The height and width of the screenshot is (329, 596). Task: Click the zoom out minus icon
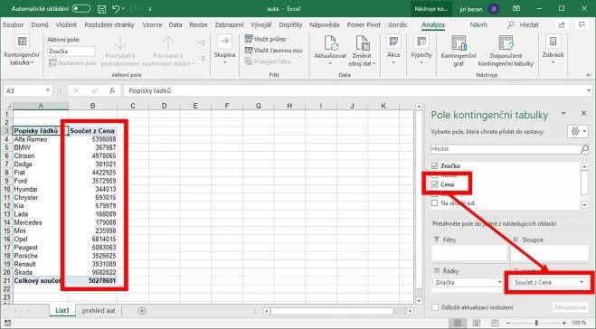[508, 323]
